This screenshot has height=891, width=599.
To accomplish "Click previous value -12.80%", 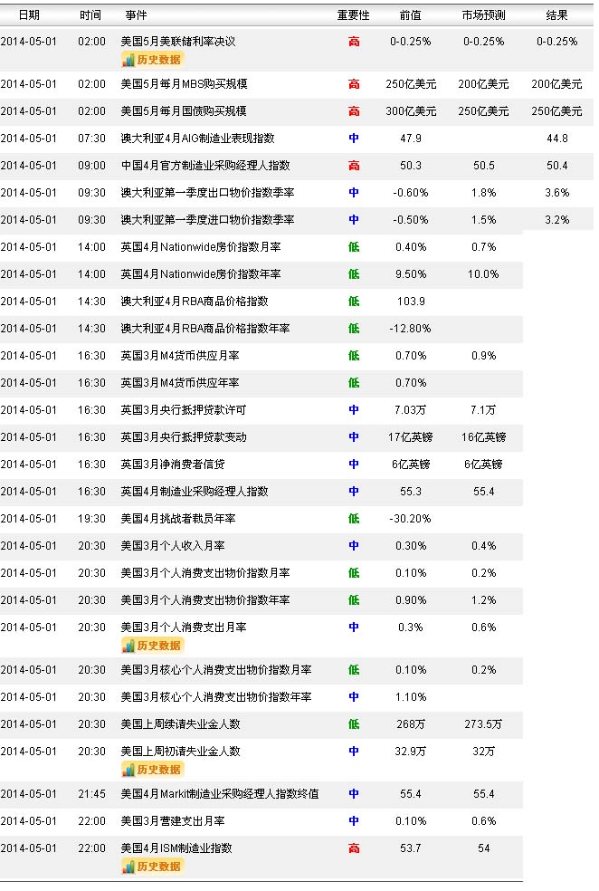I will pos(411,329).
